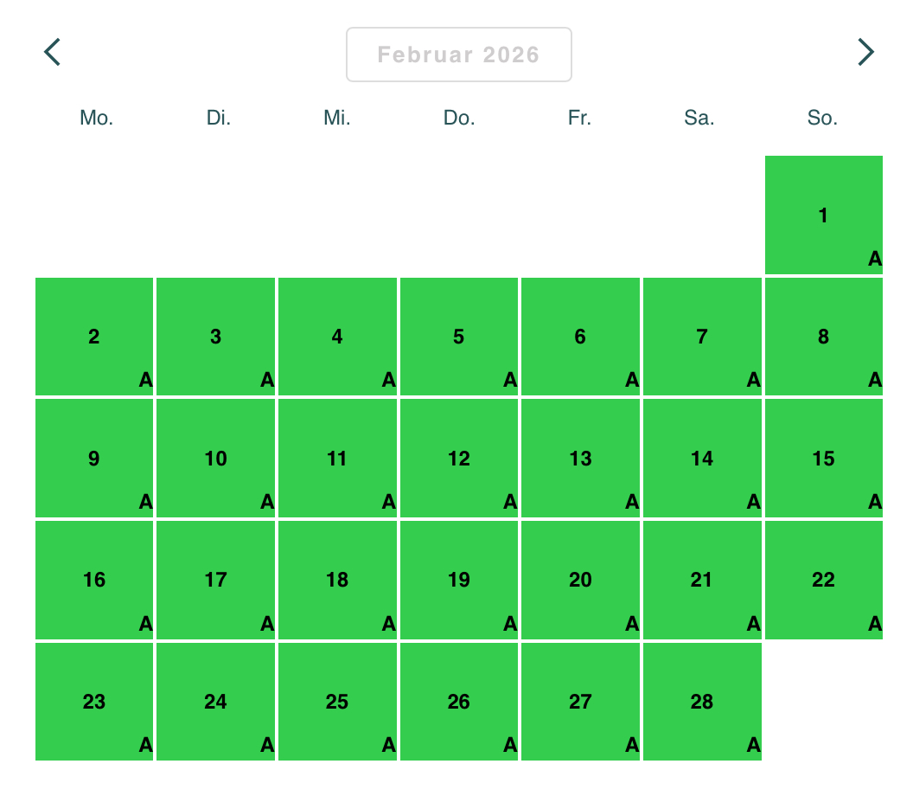Go to the previous month
Image resolution: width=913 pixels, height=796 pixels.
click(53, 53)
